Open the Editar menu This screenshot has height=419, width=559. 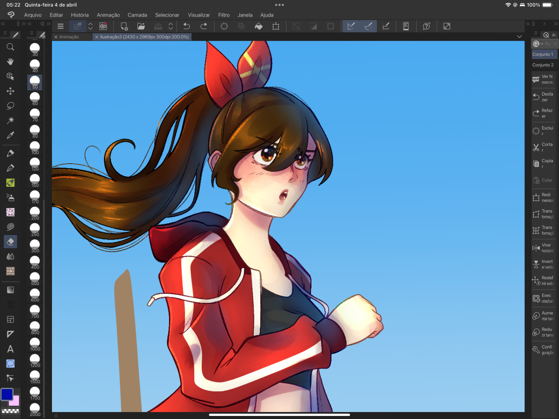click(x=56, y=15)
